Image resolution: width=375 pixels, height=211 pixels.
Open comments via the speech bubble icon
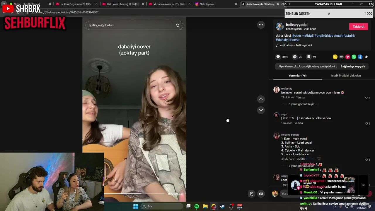pos(295,57)
